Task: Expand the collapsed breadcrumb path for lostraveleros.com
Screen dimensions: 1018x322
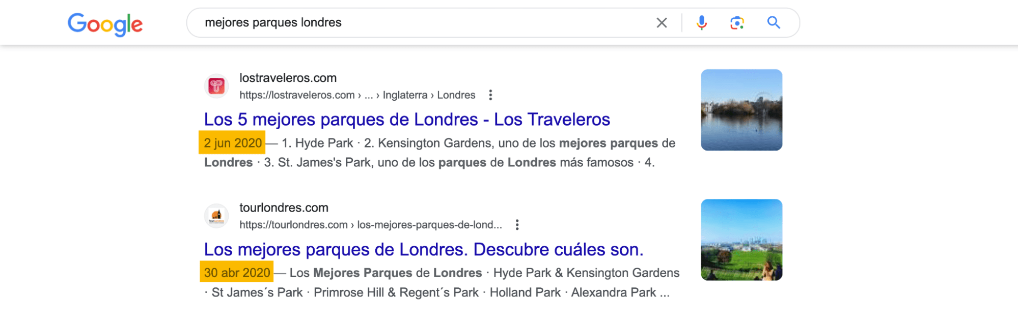Action: pos(369,95)
